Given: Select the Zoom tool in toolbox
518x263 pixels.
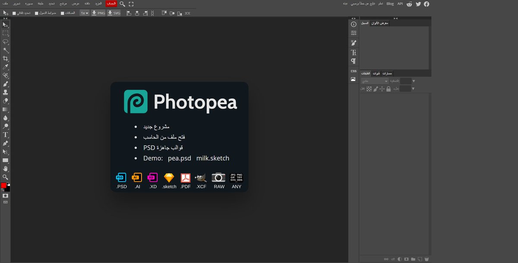Looking at the screenshot, I should (6, 177).
